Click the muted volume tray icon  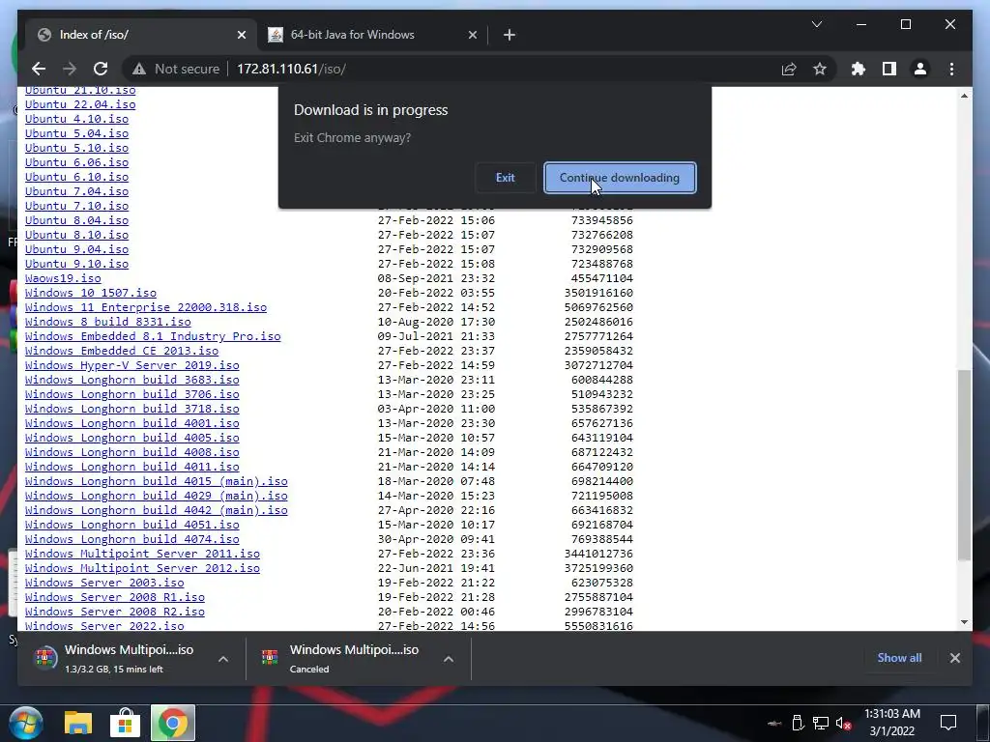pos(843,723)
